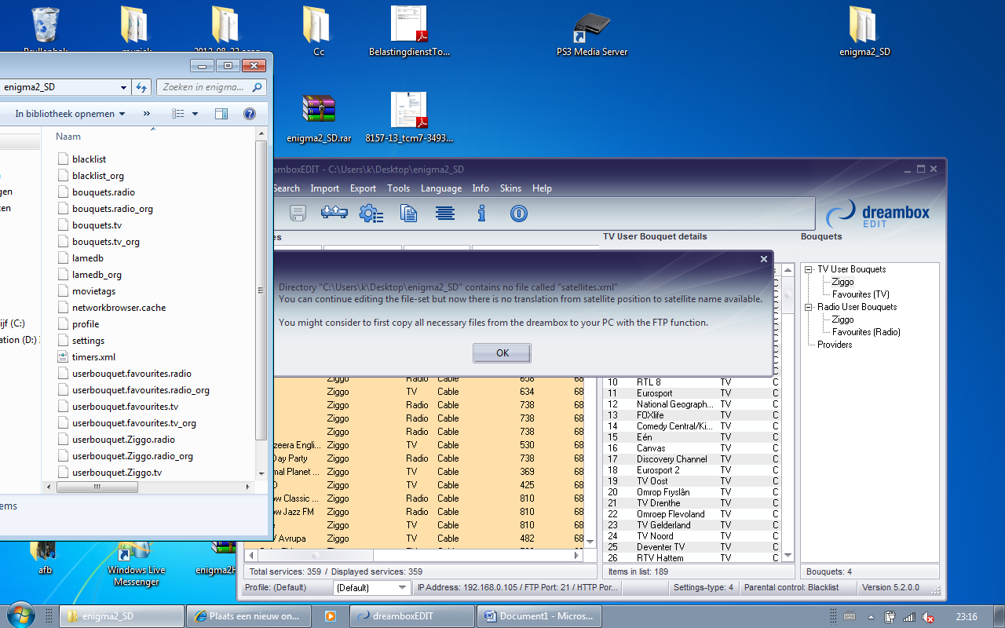This screenshot has width=1005, height=628.
Task: Open the Help menu in dreamboxEDIT
Action: 542,188
